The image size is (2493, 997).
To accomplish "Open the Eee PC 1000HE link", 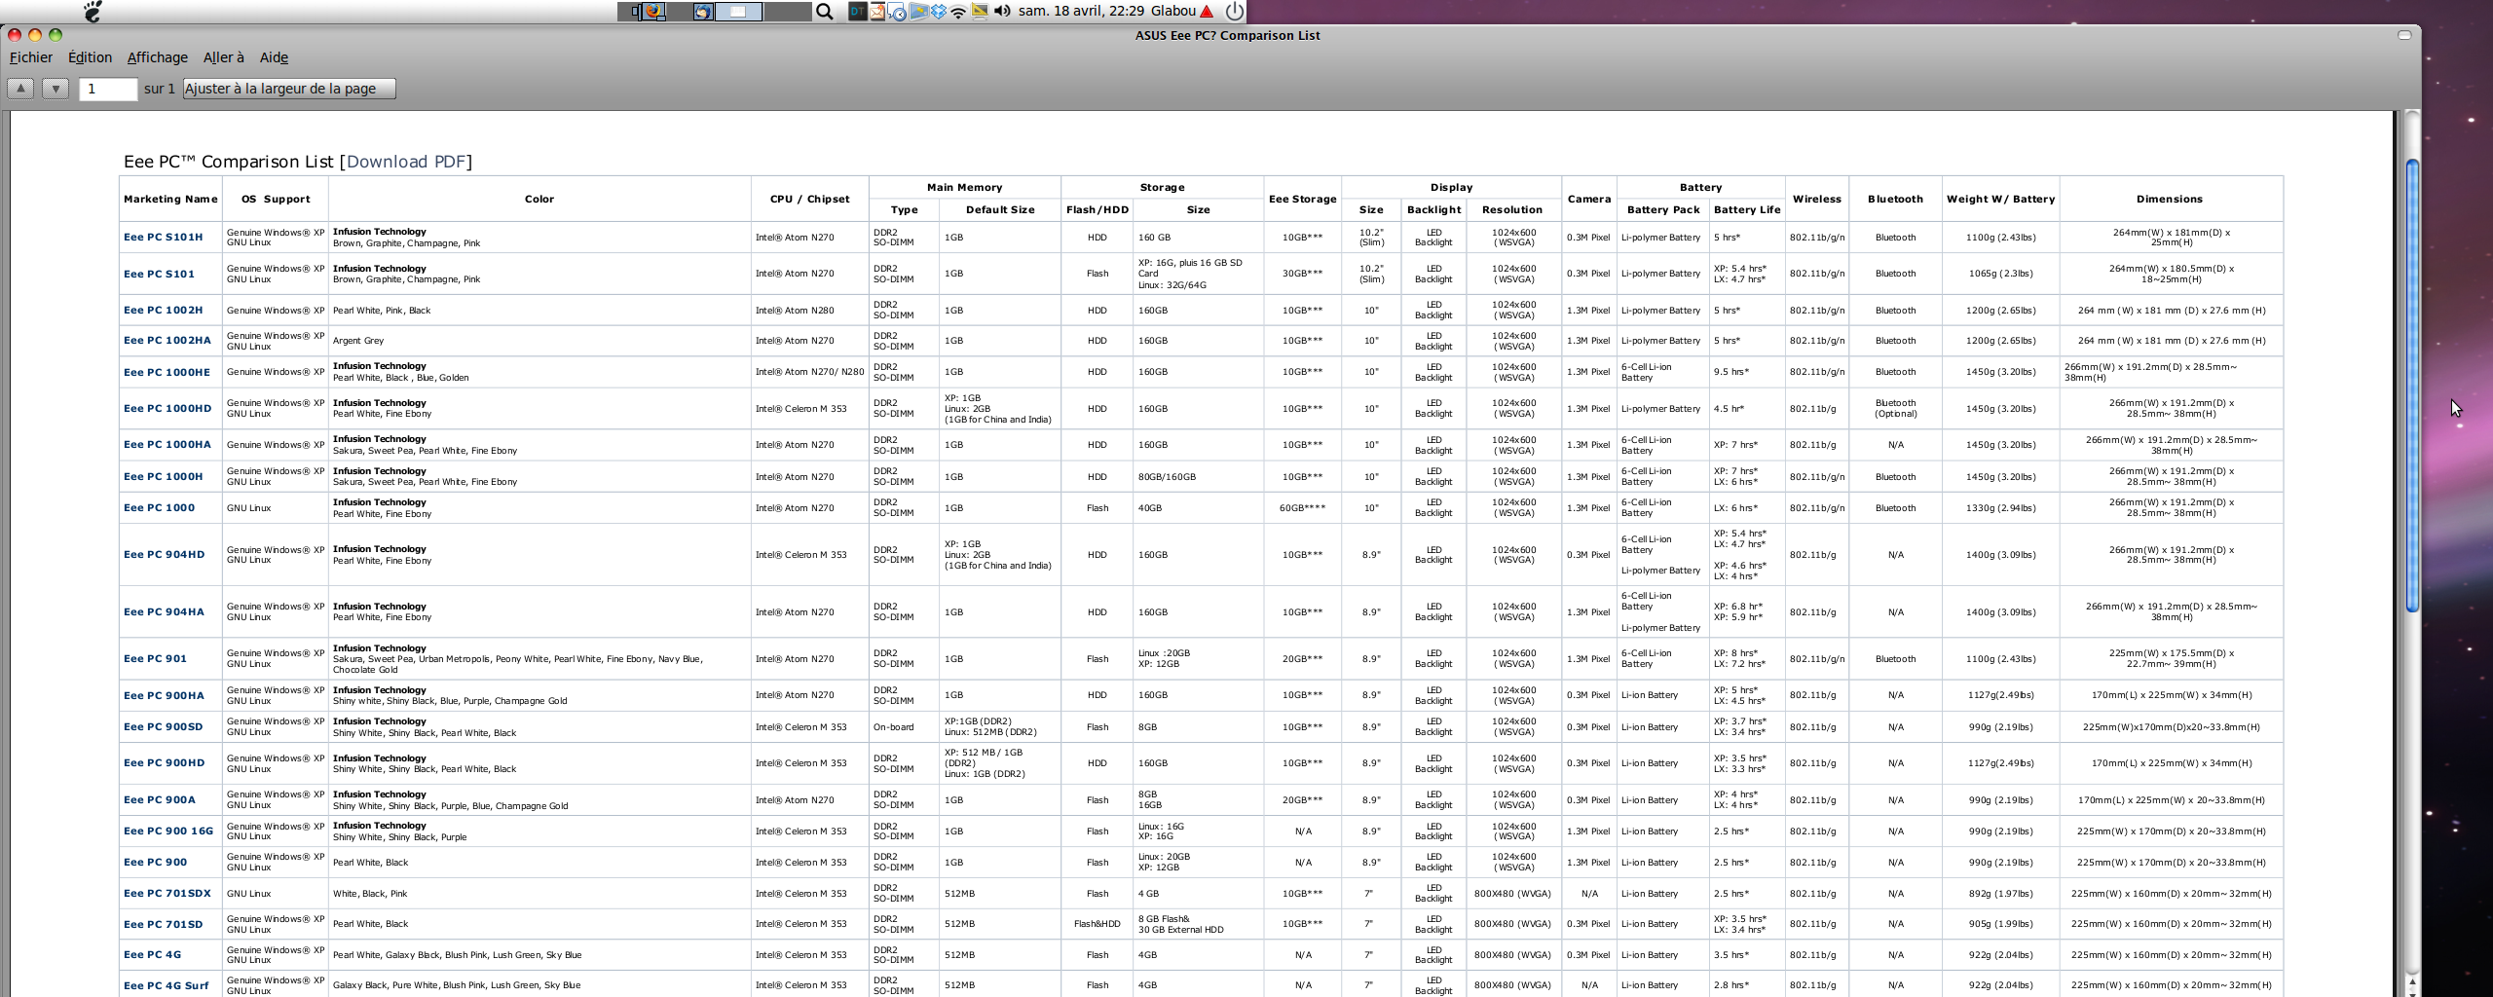I will coord(167,372).
